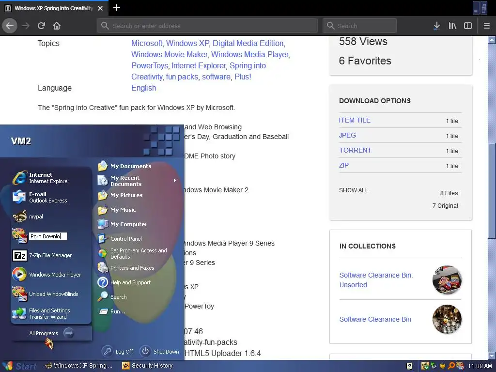
Task: Open the Software Clearance Bin collection link
Action: pos(375,319)
